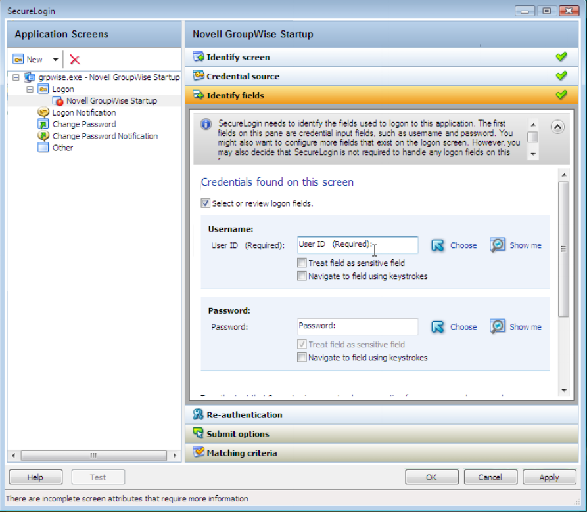The width and height of the screenshot is (587, 512).
Task: Collapse the Identify fields section header
Action: [x=381, y=95]
